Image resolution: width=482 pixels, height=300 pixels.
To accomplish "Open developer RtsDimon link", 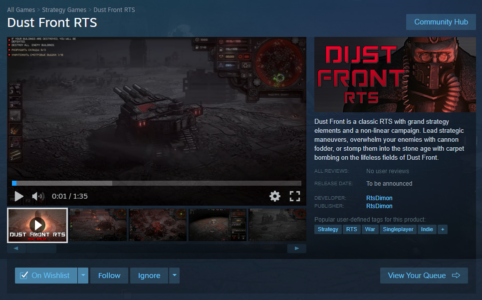I will pos(379,198).
